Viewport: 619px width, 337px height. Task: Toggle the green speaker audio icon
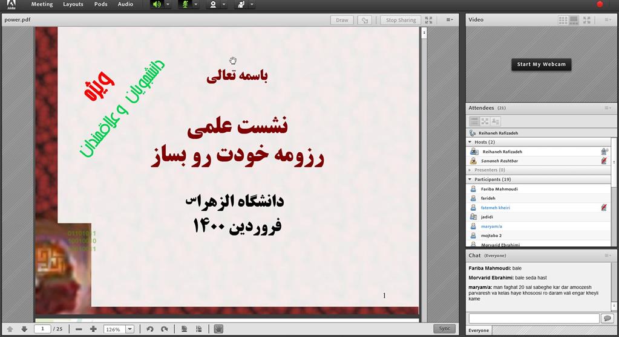point(157,4)
